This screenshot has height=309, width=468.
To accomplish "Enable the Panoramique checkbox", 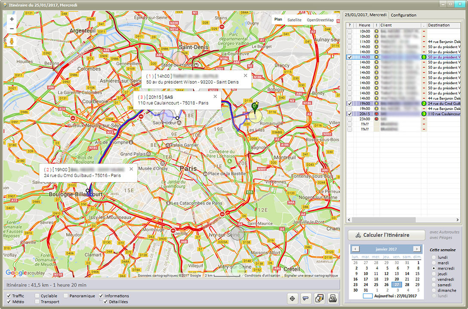I will tap(66, 296).
